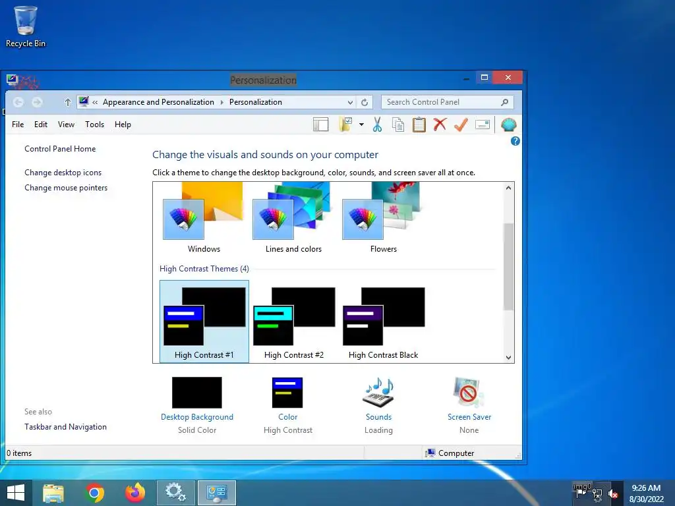This screenshot has height=506, width=675.
Task: Click the Personalization window title icon
Action: (x=12, y=79)
